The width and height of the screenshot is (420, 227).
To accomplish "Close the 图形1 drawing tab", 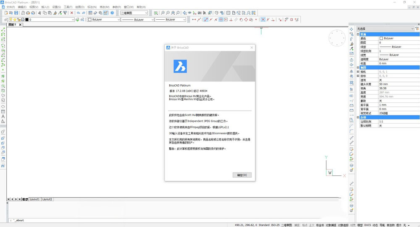I will tap(20, 25).
